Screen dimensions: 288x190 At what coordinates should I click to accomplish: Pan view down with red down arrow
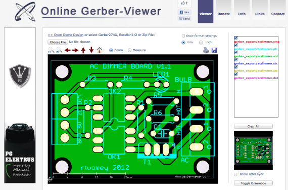(91, 50)
